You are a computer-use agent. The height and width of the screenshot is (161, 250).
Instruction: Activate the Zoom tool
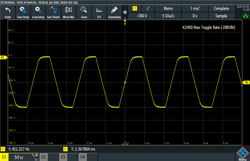tap(84, 12)
